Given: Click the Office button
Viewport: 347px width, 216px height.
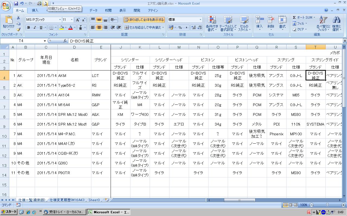Looking at the screenshot, I should coord(6,6).
